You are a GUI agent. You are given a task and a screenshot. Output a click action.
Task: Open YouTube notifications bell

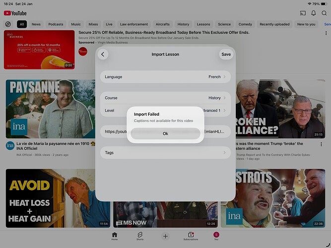(x=313, y=13)
